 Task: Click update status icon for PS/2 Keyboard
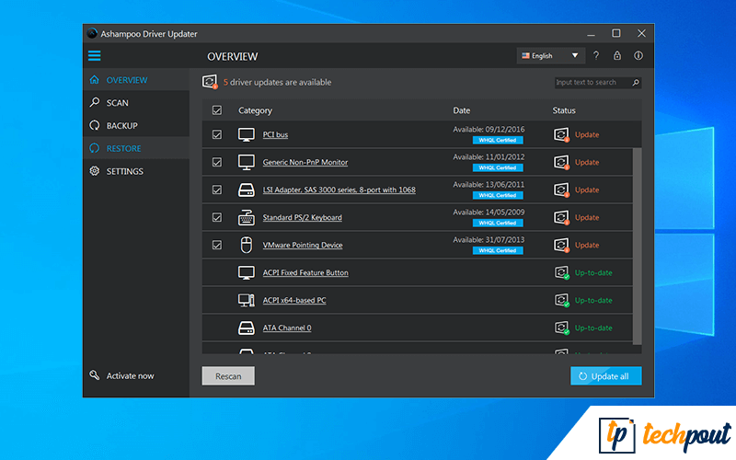click(561, 217)
